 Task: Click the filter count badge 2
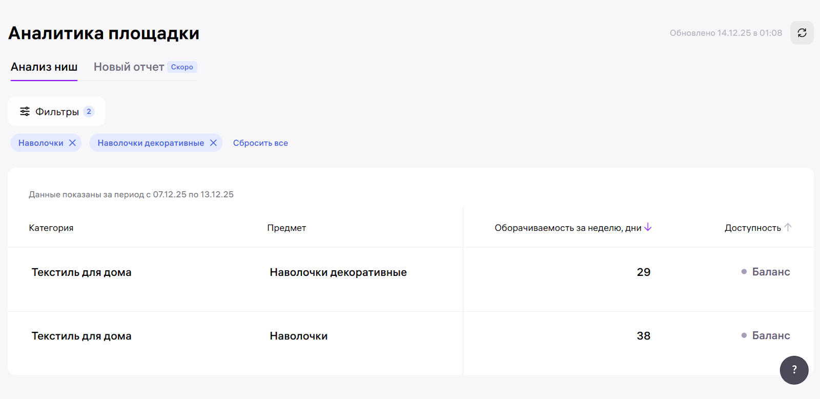point(89,111)
